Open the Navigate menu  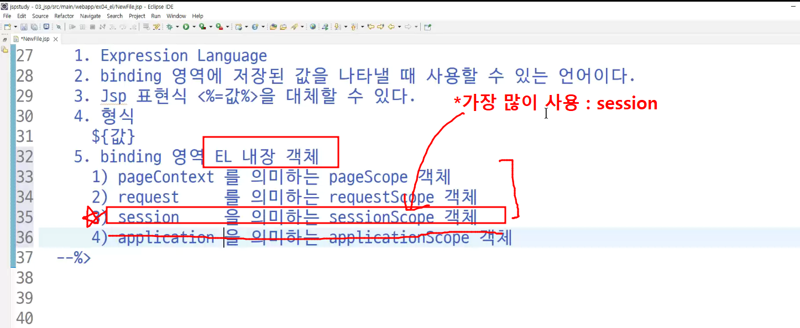pyautogui.click(x=90, y=16)
